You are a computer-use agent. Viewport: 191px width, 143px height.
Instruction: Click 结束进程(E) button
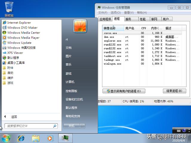[174, 91]
